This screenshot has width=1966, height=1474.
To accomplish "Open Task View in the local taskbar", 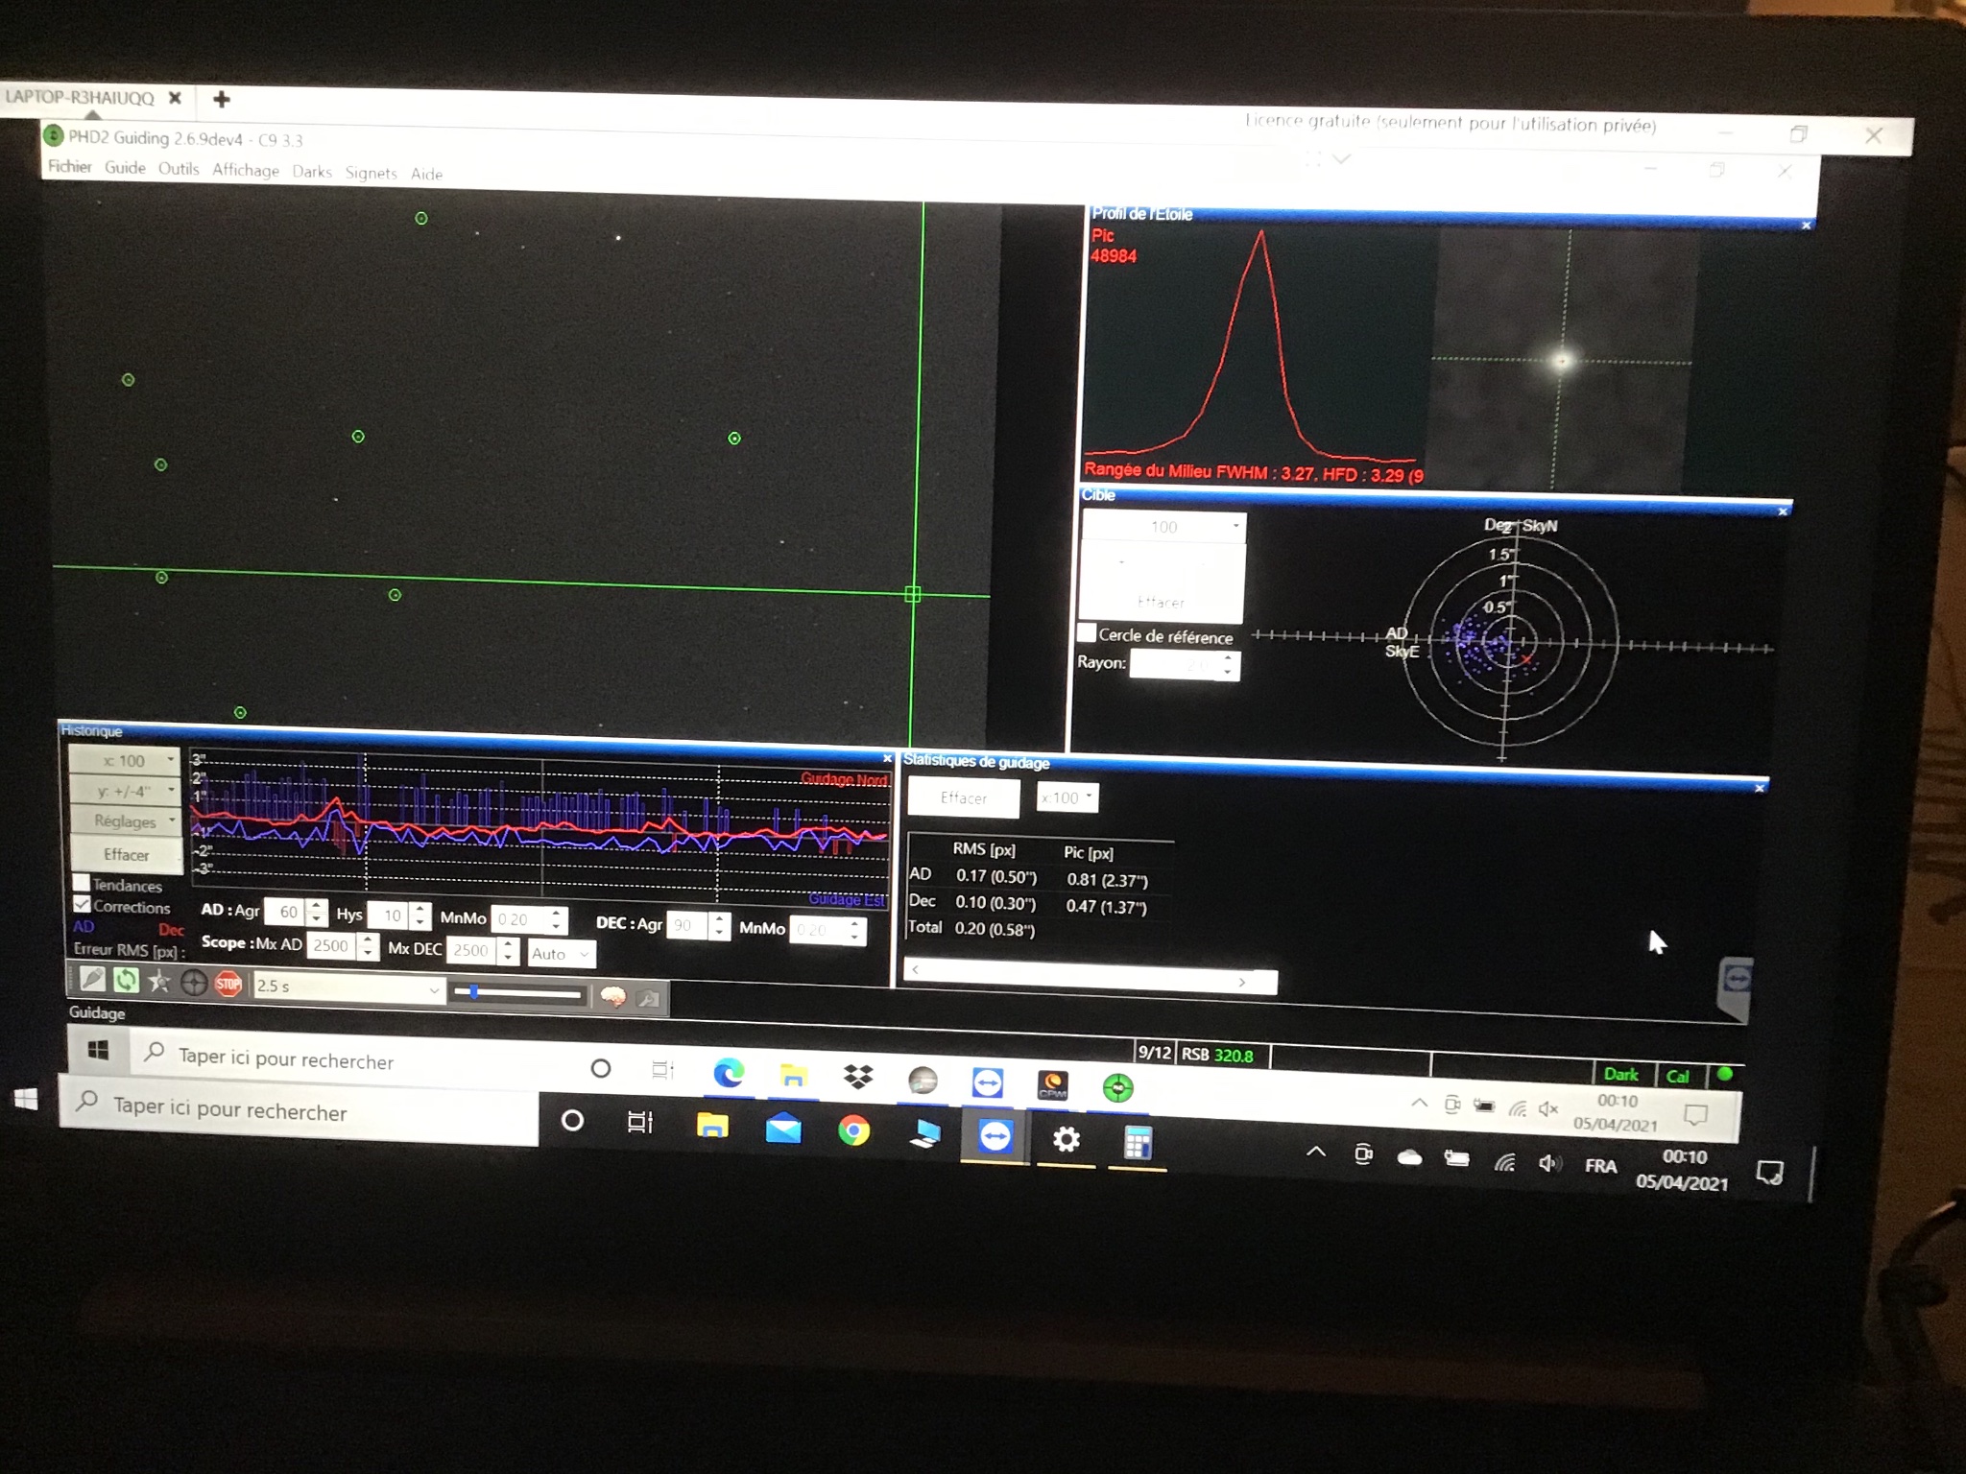I will point(640,1122).
